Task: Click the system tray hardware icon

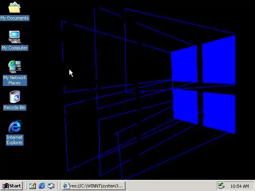Action: tap(222, 186)
